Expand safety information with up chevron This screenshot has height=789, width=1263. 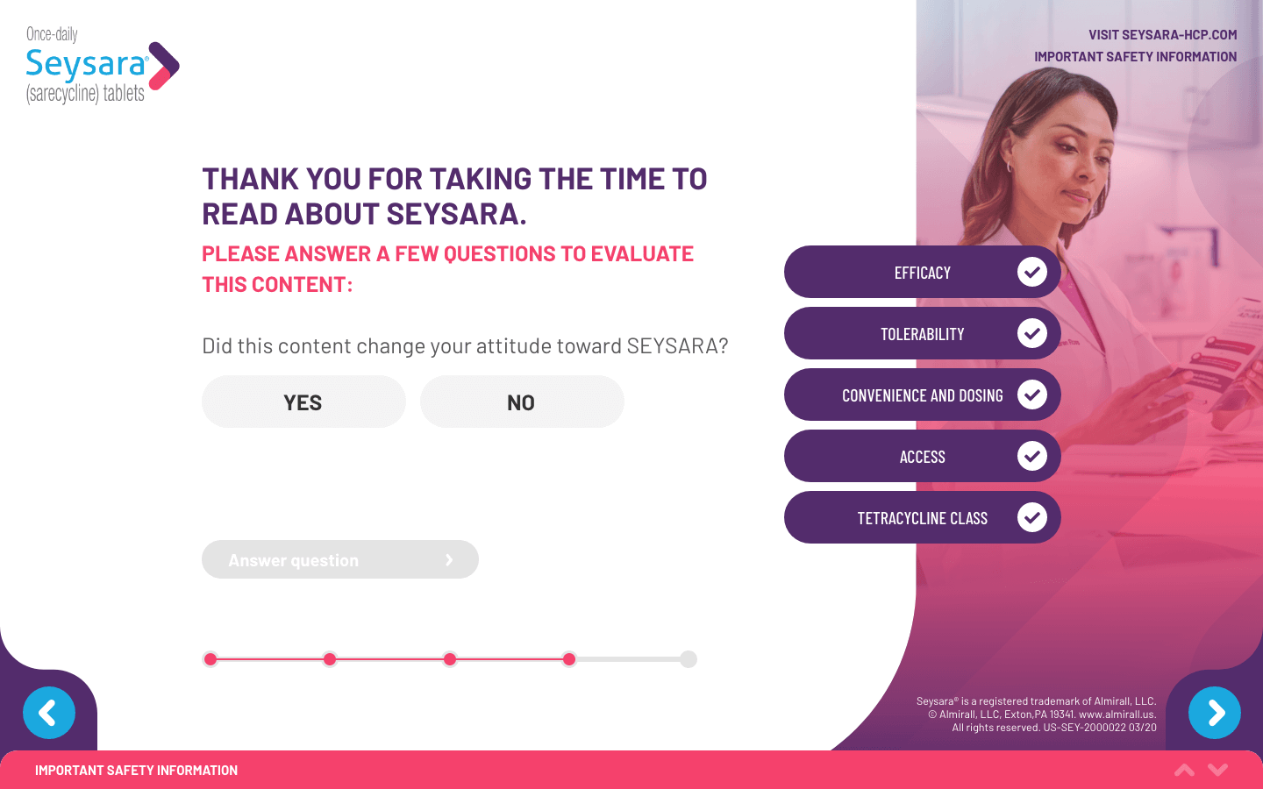1184,770
